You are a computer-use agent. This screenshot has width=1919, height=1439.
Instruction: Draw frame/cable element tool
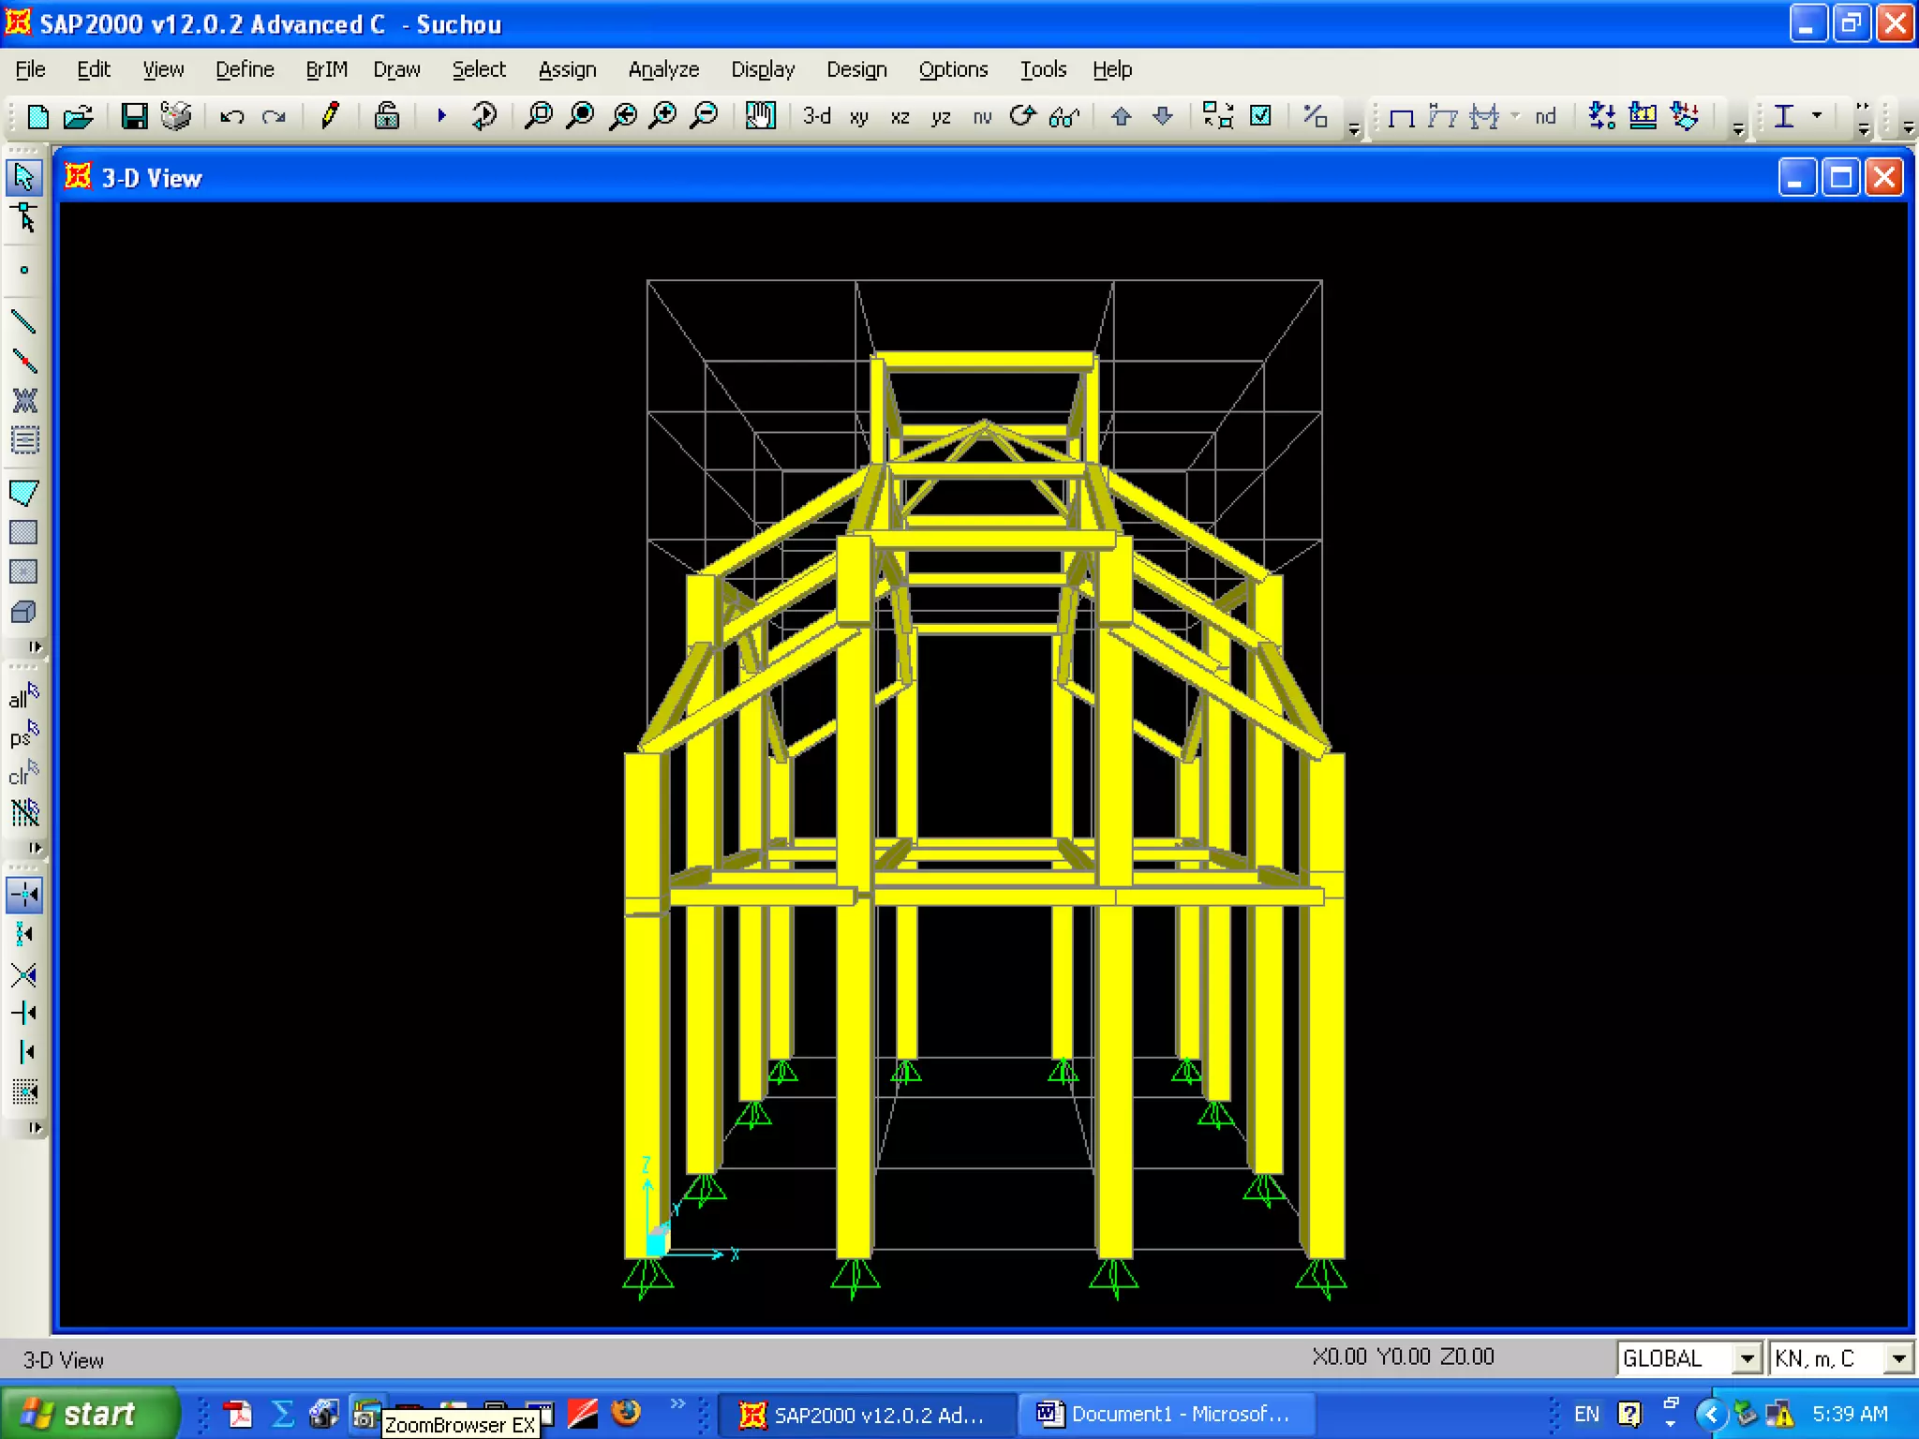coord(24,321)
